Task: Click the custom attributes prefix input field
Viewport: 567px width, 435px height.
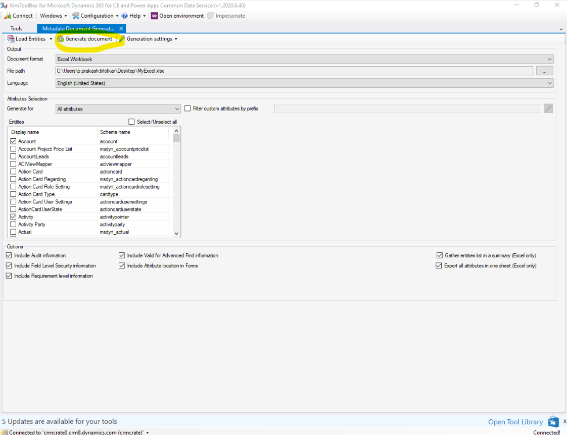Action: [408, 108]
